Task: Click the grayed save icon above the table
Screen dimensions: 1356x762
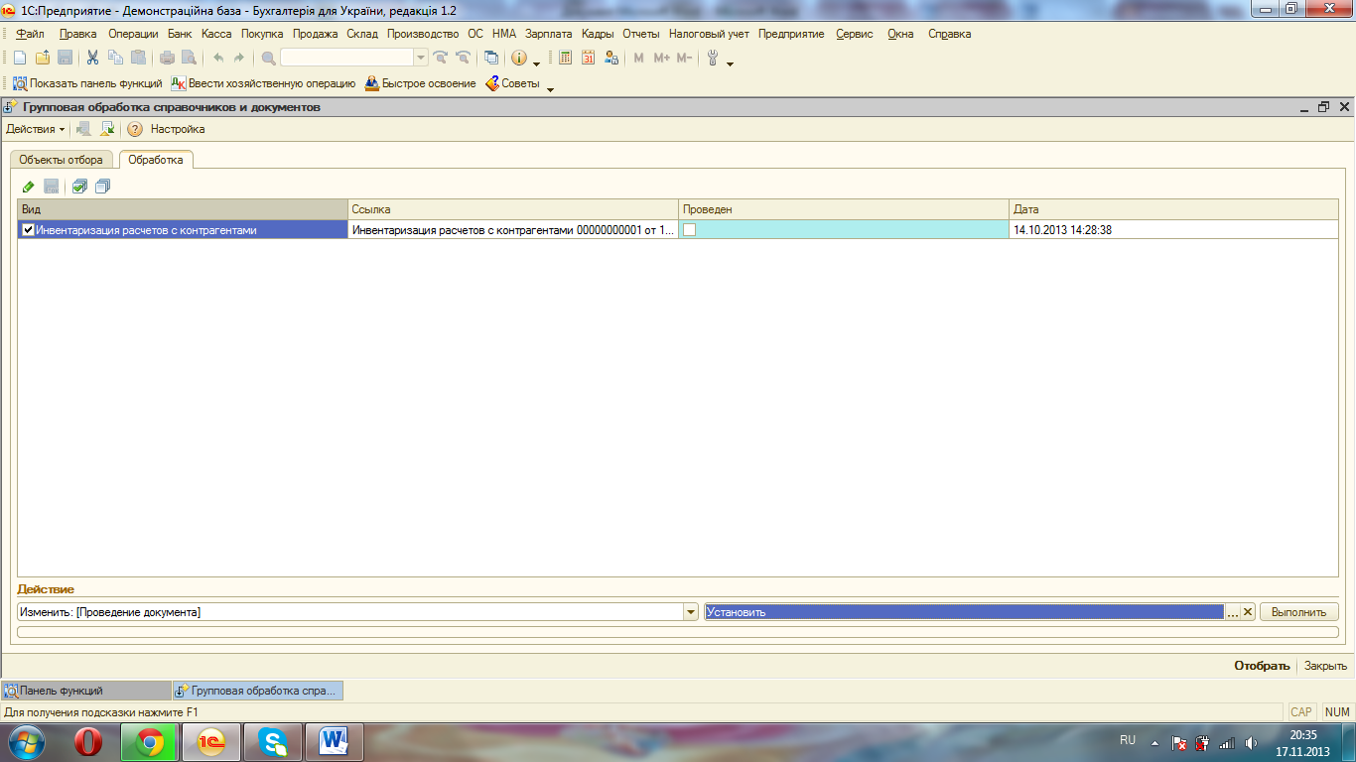Action: [x=51, y=186]
